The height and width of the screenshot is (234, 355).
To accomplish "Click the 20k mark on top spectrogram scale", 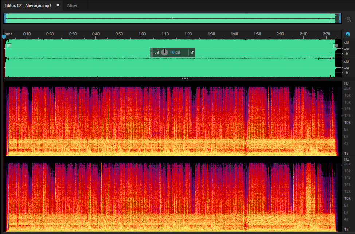I will click(x=347, y=88).
